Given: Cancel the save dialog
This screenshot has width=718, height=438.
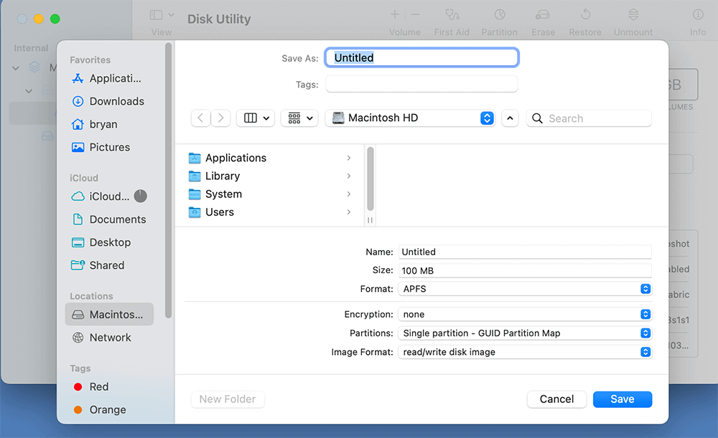Looking at the screenshot, I should point(556,399).
